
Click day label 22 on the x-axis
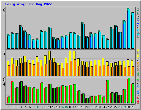click(95, 107)
